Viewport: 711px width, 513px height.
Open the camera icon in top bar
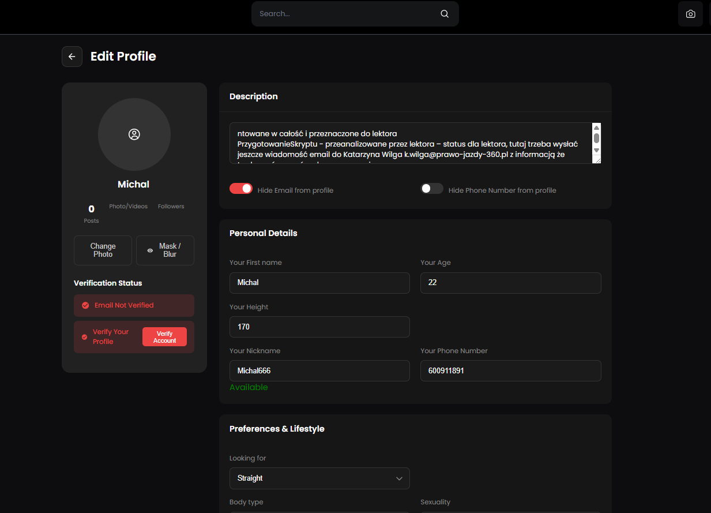pos(690,14)
